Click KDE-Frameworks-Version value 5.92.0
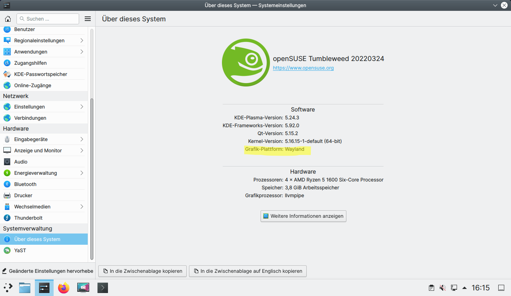 292,125
